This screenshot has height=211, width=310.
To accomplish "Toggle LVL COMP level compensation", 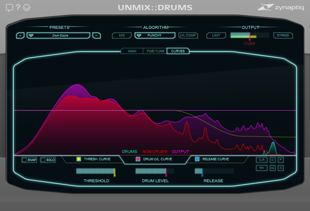I will (x=188, y=35).
